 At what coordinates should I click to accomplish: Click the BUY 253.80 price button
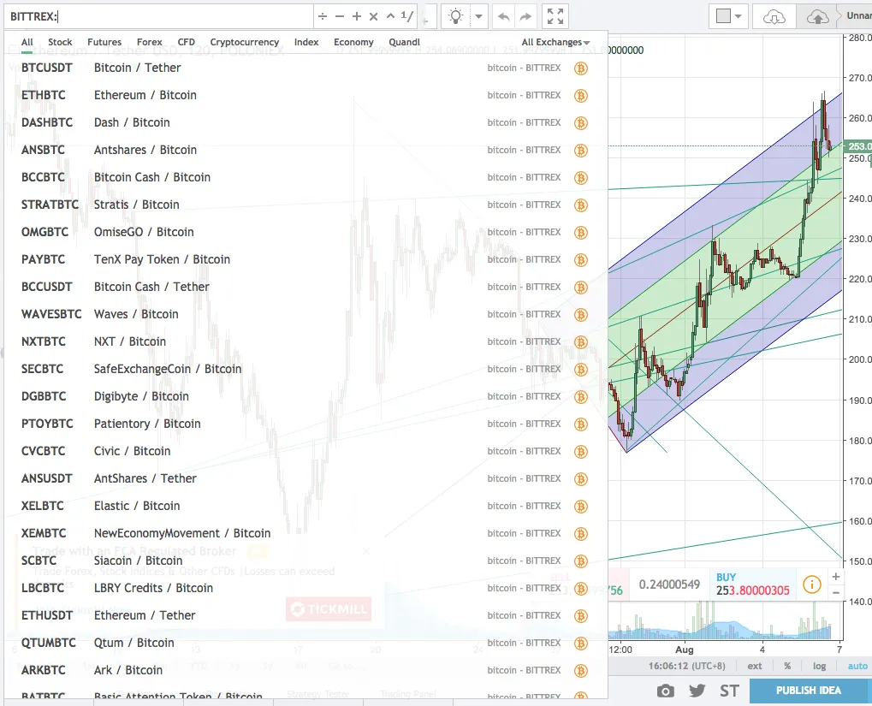[753, 584]
